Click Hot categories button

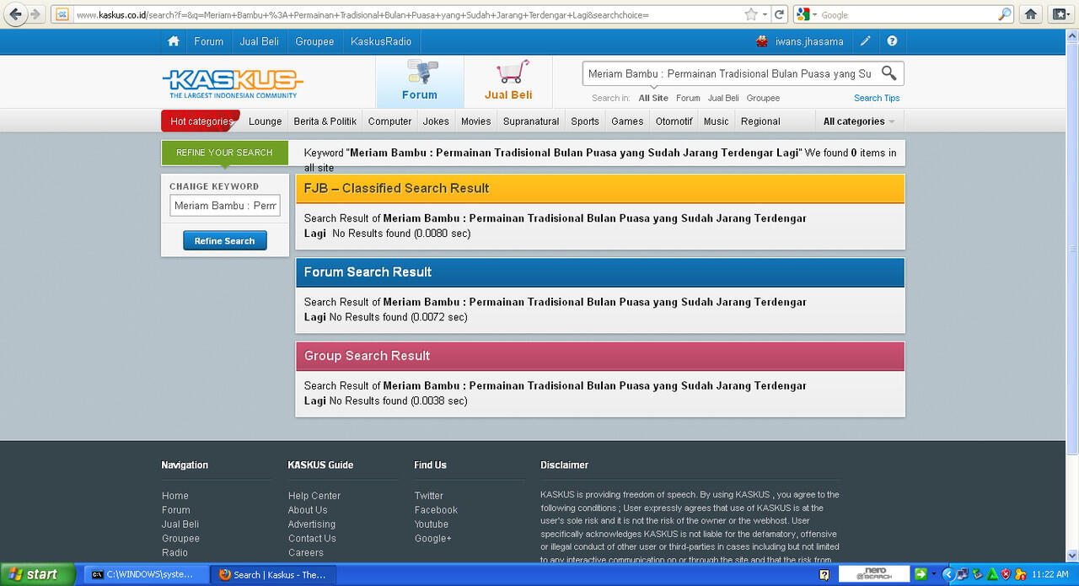coord(201,121)
